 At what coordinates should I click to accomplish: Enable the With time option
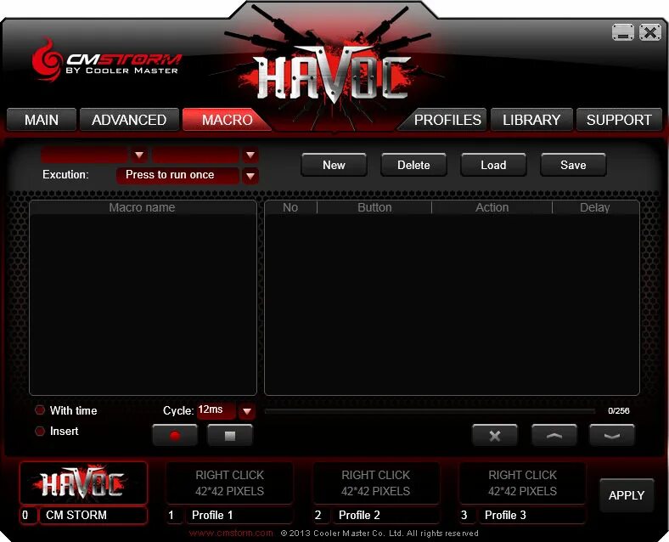(x=40, y=410)
